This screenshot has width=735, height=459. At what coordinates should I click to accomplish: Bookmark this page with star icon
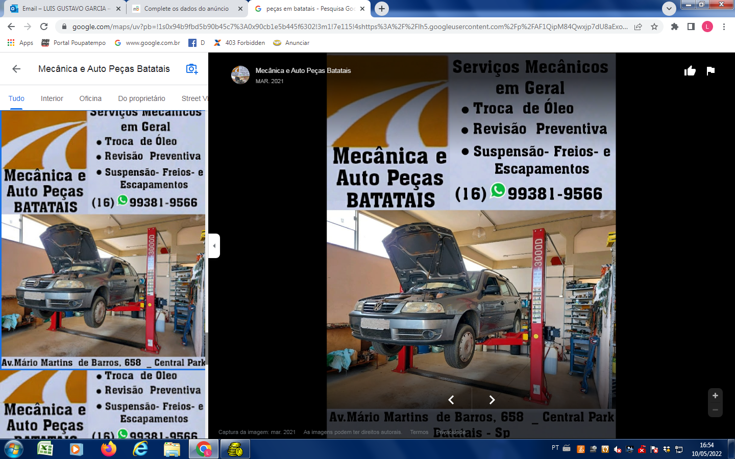[654, 27]
